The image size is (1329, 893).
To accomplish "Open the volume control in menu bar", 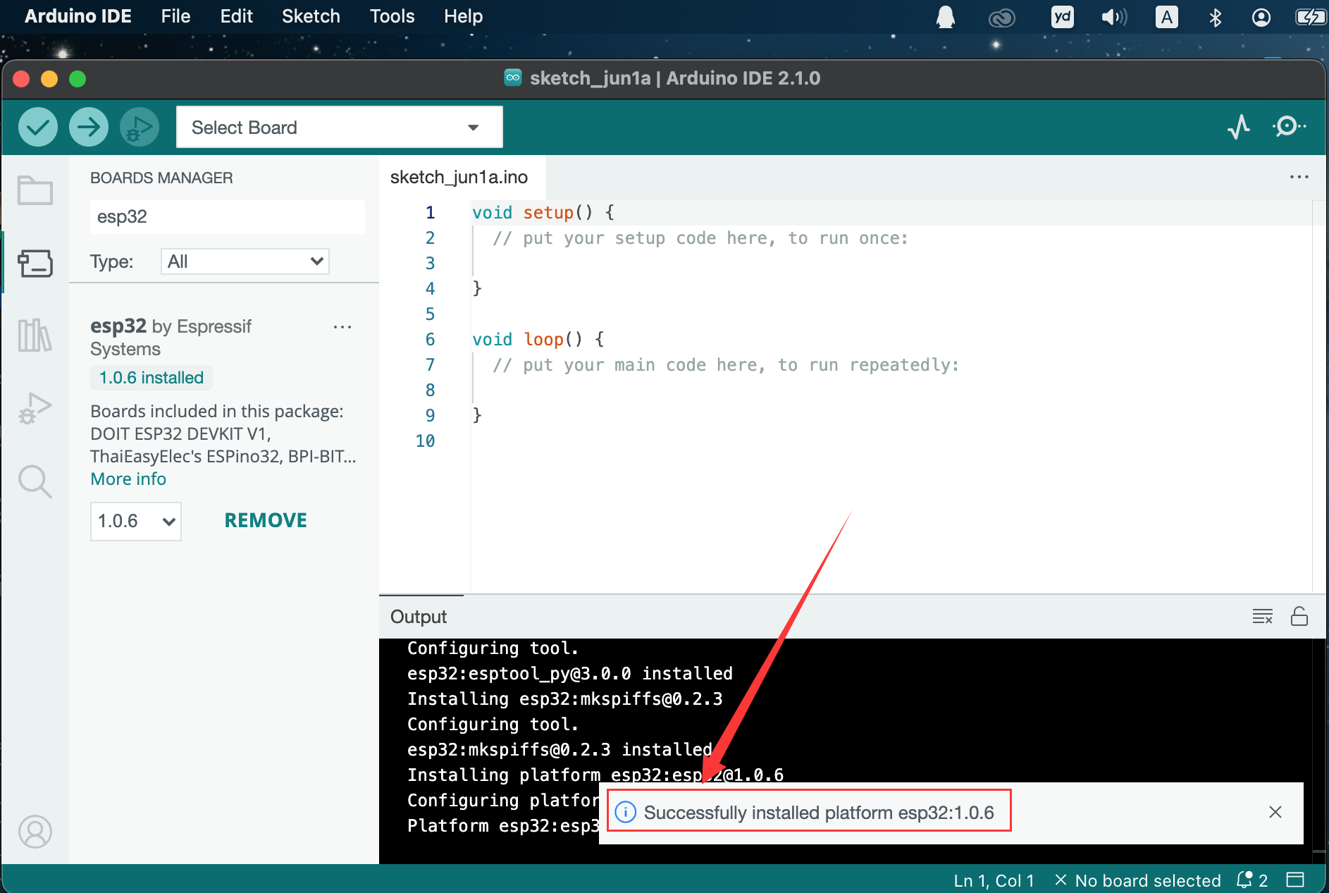I will point(1114,17).
